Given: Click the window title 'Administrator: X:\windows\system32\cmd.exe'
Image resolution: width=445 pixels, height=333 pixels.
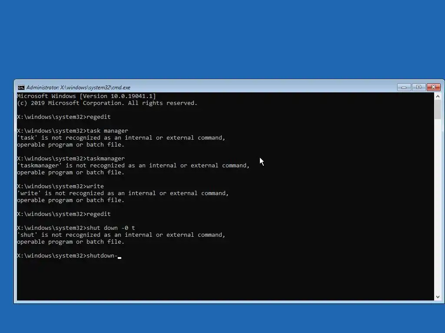Looking at the screenshot, I should (78, 88).
